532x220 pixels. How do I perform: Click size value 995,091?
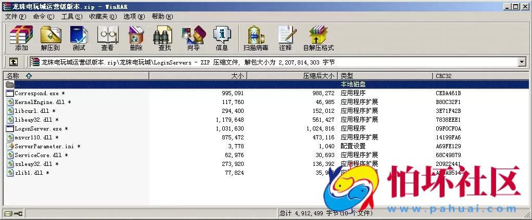(x=233, y=93)
